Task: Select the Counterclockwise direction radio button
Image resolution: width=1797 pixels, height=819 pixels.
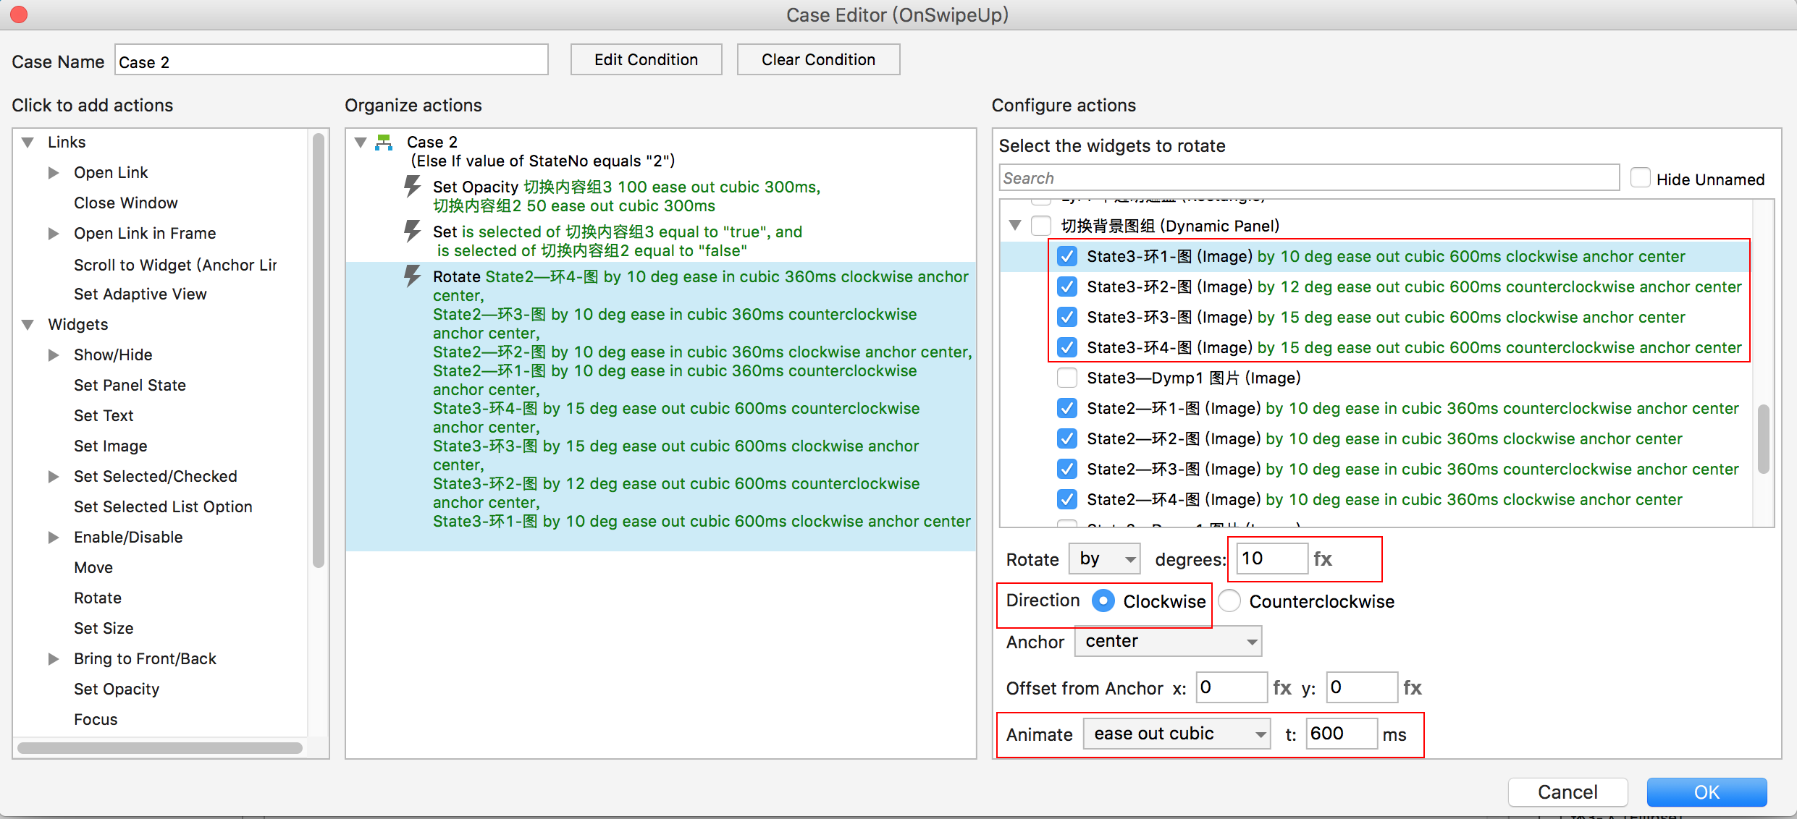Action: 1229,601
